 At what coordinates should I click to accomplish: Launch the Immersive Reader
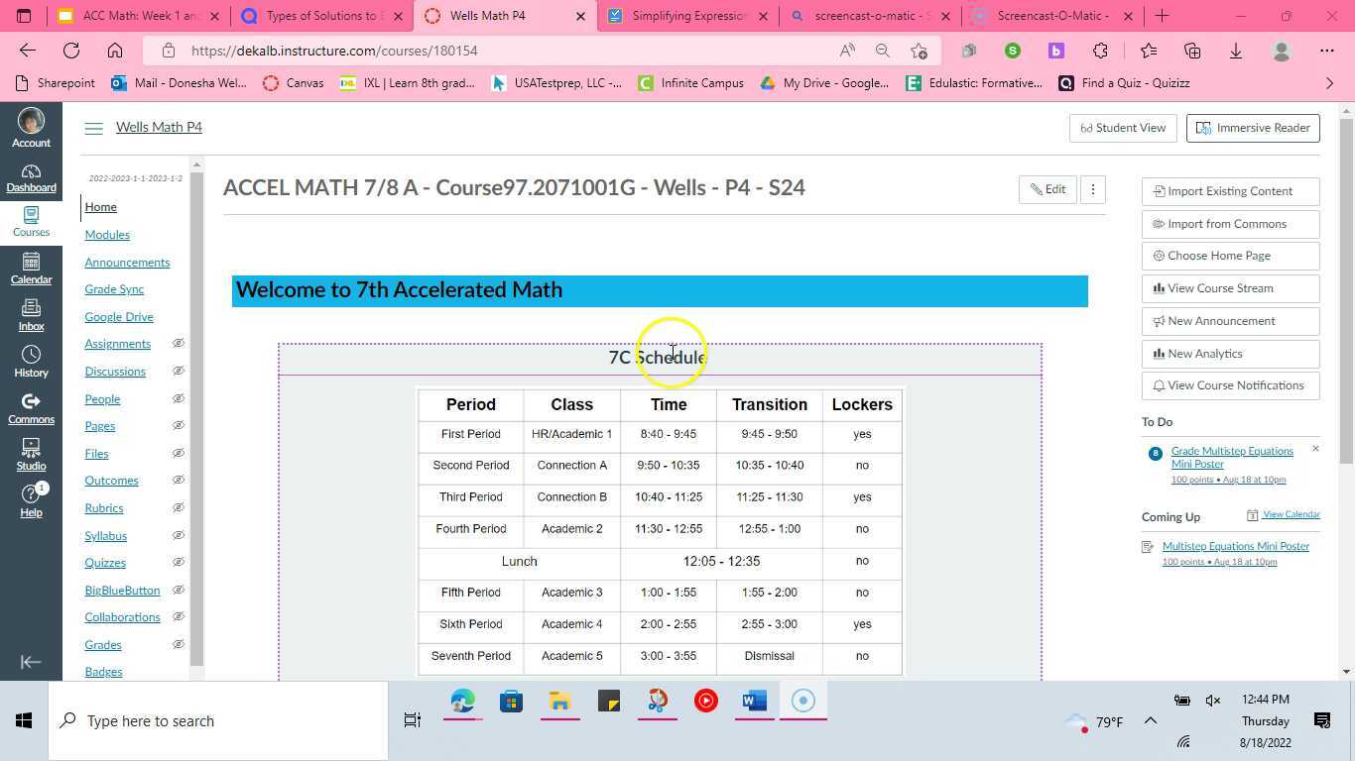(x=1253, y=128)
